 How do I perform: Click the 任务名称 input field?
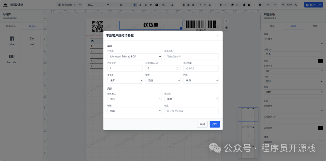pos(191,56)
